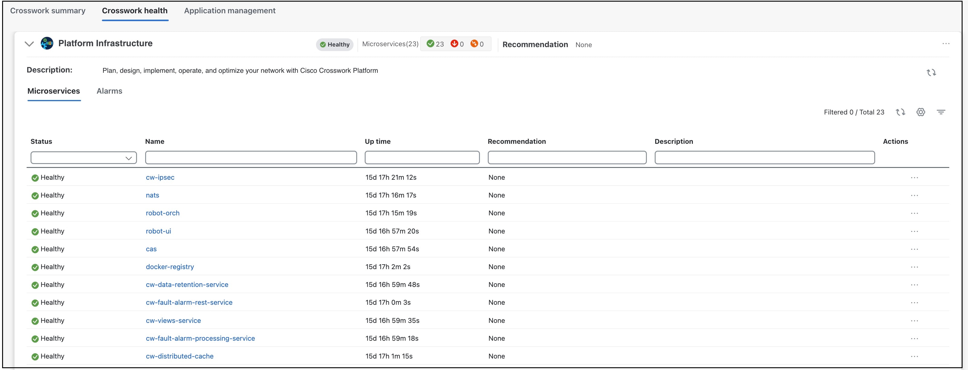Image resolution: width=968 pixels, height=370 pixels.
Task: Refresh the Platform Infrastructure description panel
Action: click(x=931, y=72)
